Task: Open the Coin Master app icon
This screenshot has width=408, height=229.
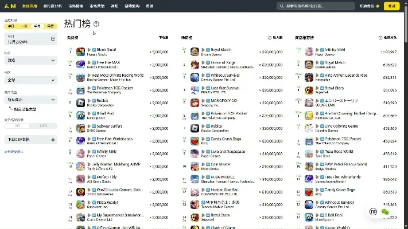Action: pyautogui.click(x=195, y=167)
